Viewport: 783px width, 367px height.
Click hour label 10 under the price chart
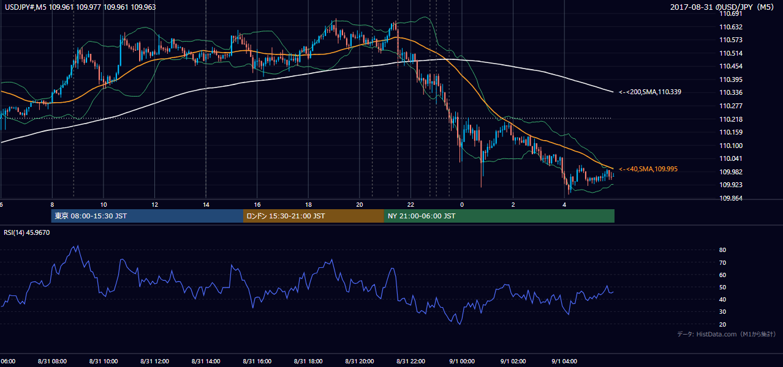tap(104, 205)
